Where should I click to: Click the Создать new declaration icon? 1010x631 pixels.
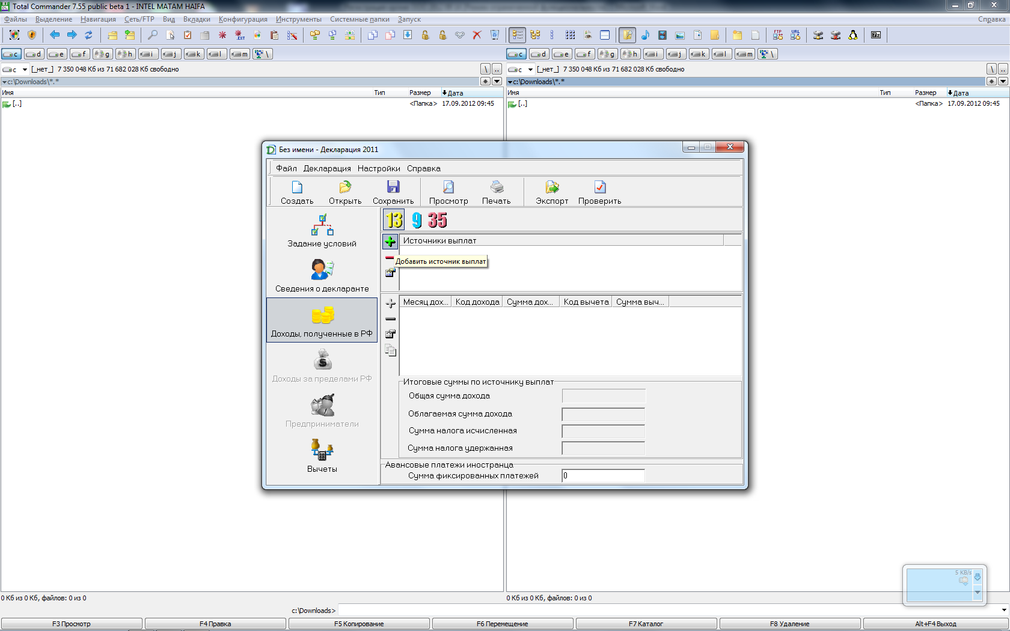point(297,192)
